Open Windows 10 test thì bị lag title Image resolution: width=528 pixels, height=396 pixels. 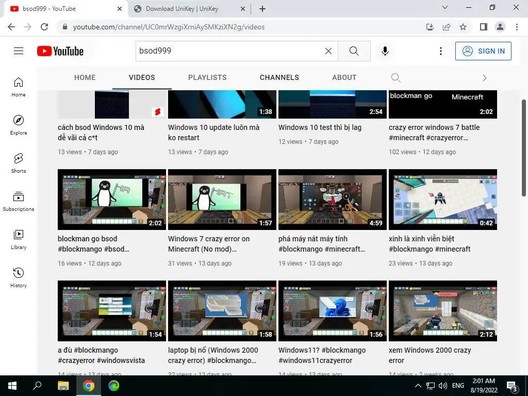click(x=320, y=127)
